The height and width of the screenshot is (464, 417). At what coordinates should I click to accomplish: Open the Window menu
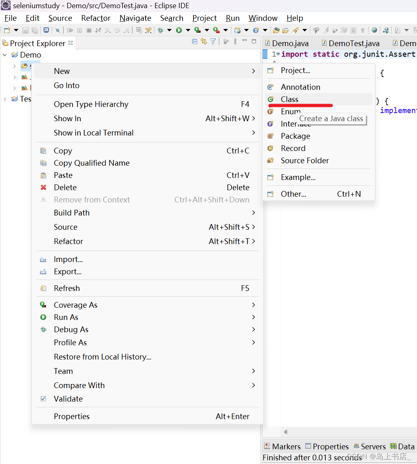pyautogui.click(x=263, y=18)
